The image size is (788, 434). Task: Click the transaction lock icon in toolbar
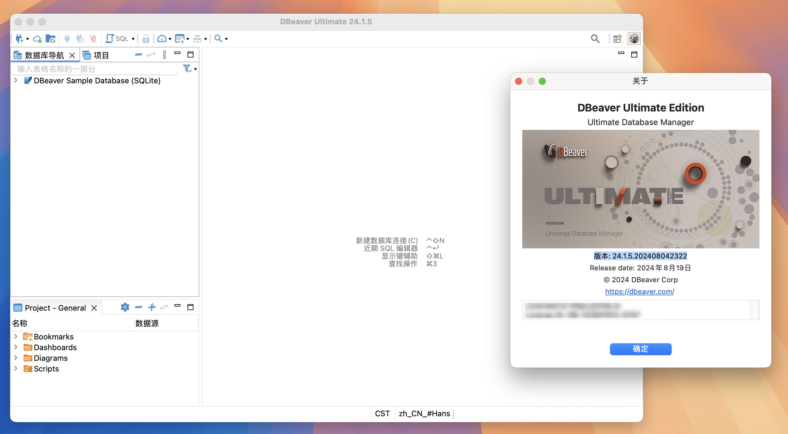click(146, 39)
